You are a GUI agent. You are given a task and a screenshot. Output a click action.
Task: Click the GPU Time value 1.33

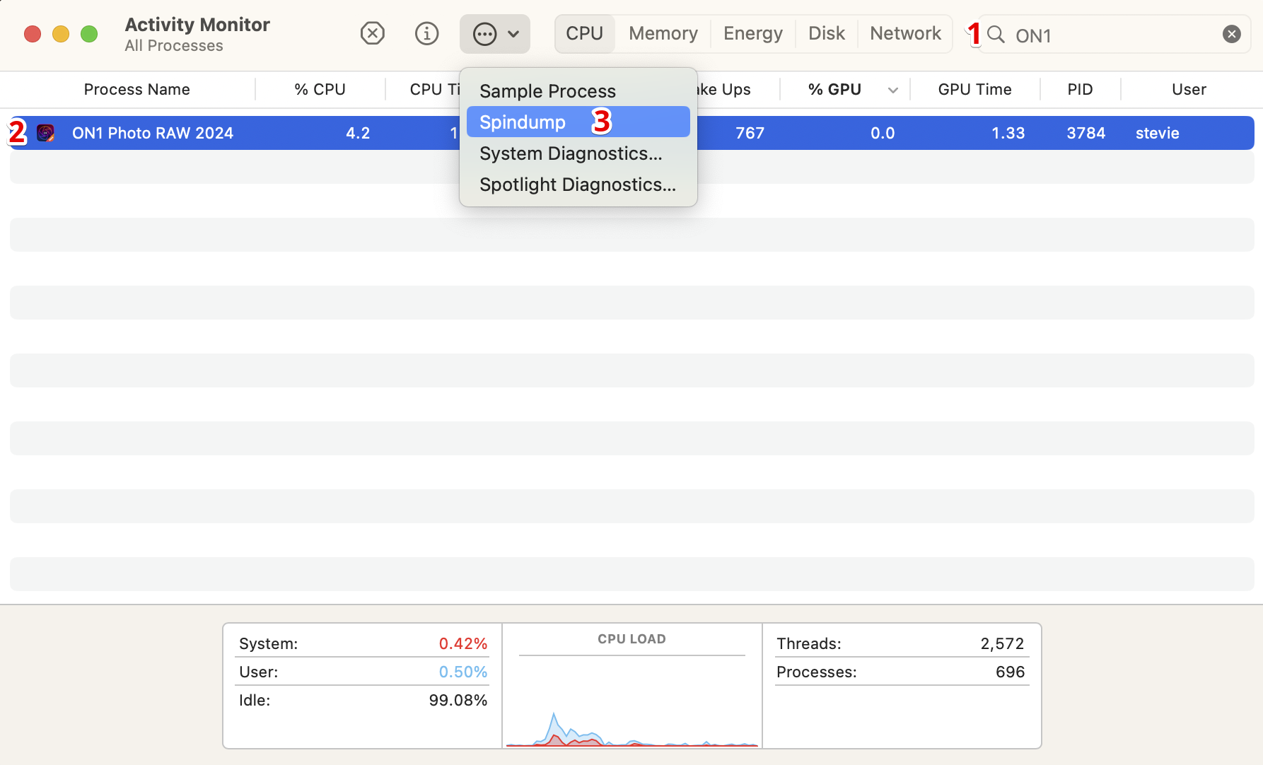coord(1008,133)
